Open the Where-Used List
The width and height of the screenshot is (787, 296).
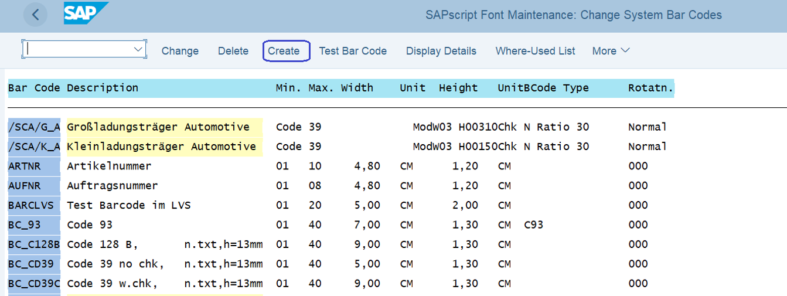point(535,51)
